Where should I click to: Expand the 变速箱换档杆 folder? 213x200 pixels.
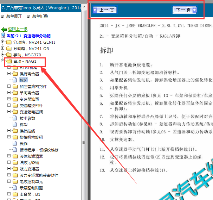click(x=9, y=105)
